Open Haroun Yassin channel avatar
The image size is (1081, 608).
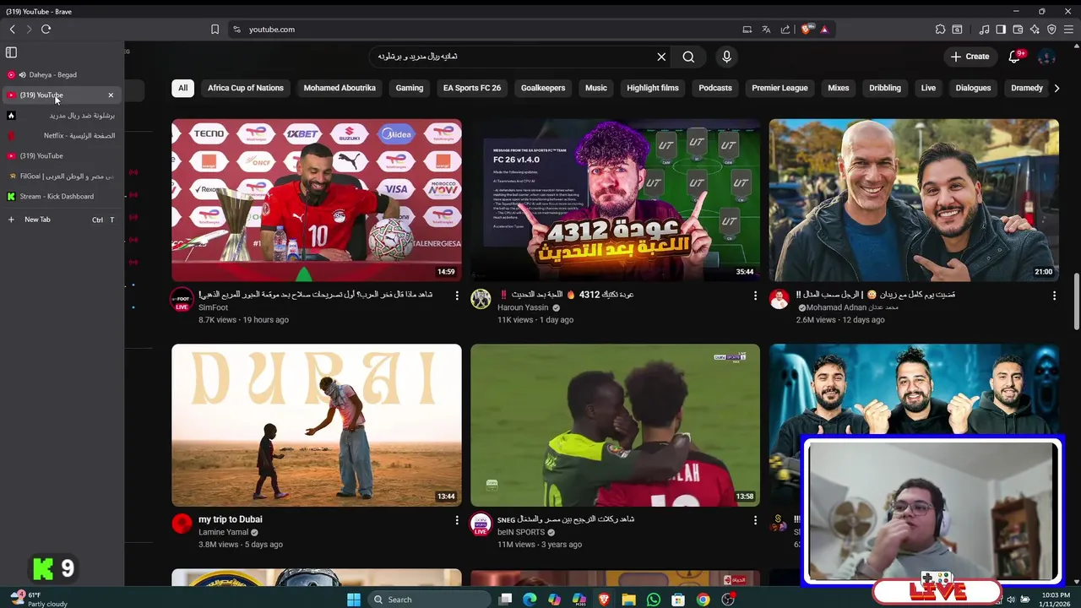pyautogui.click(x=481, y=299)
